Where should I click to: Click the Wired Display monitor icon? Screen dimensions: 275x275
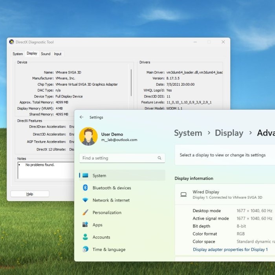coord(183,194)
